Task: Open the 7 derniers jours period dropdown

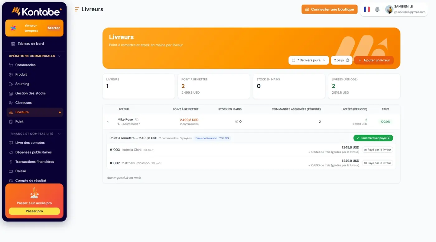Action: coord(309,60)
